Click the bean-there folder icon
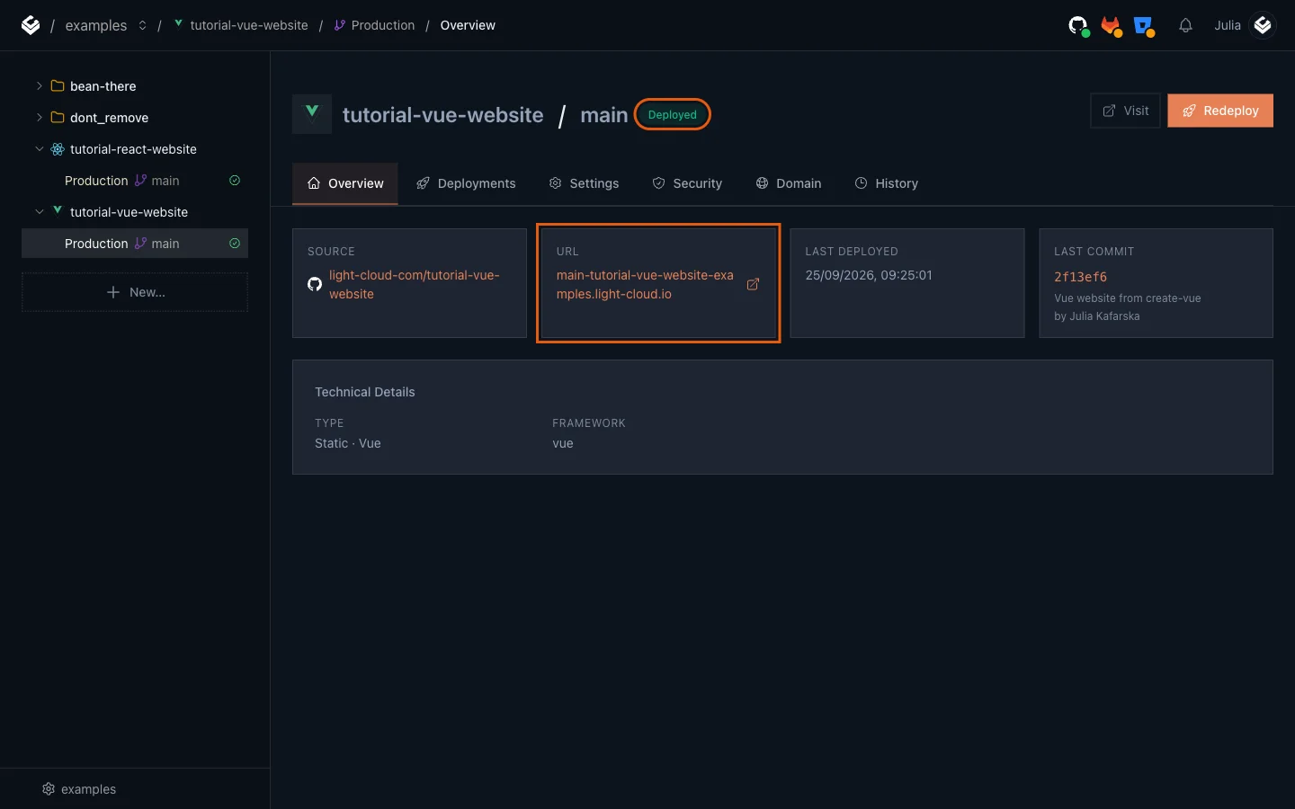1295x809 pixels. [x=58, y=86]
